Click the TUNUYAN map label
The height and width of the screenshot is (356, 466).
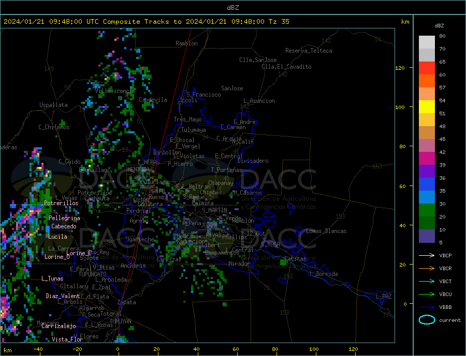point(121,321)
